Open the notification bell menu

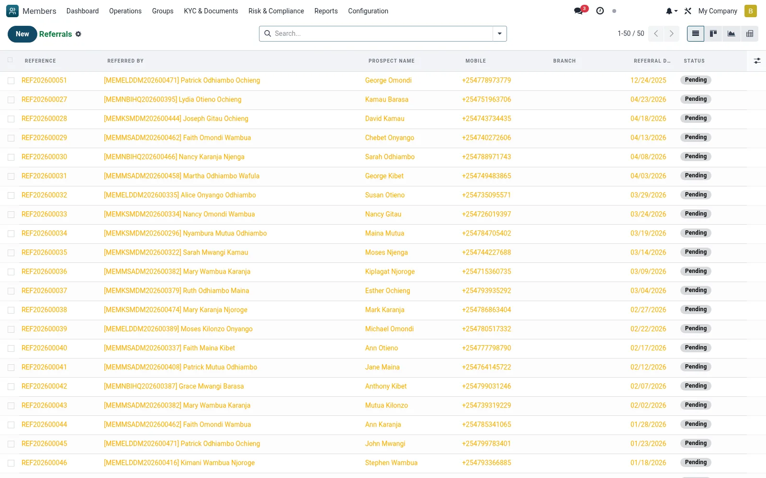672,11
